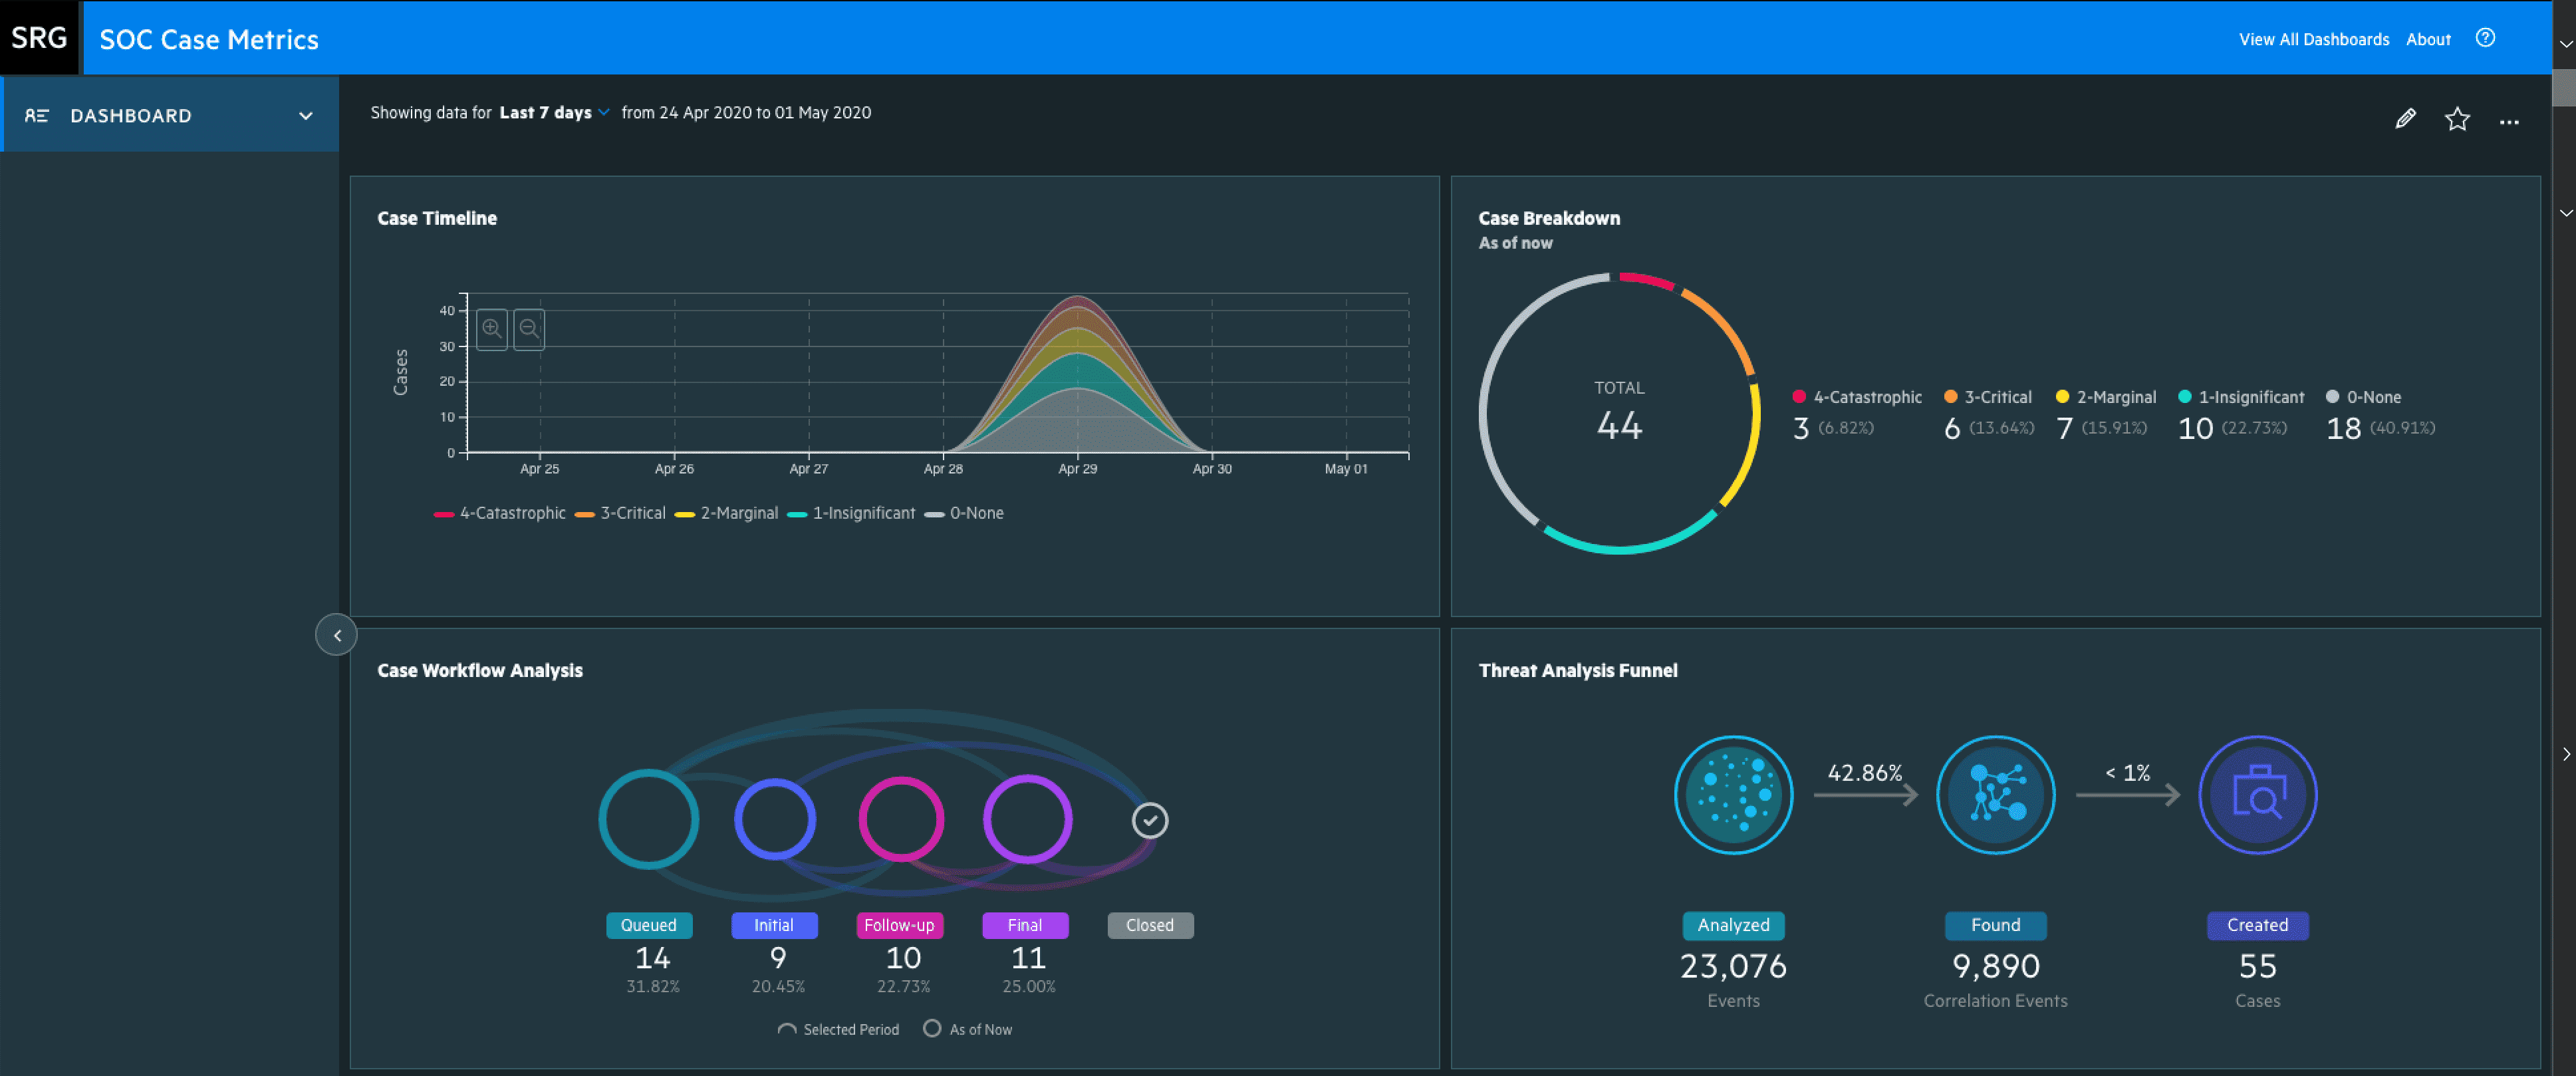The image size is (2576, 1076).
Task: Open the About menu item
Action: pos(2429,39)
